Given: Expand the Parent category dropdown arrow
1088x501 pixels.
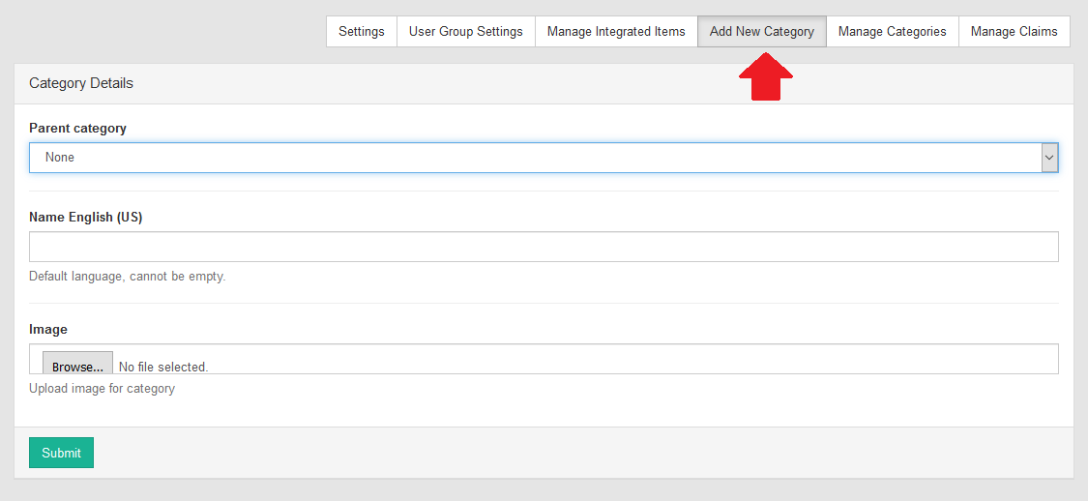Looking at the screenshot, I should (1049, 158).
